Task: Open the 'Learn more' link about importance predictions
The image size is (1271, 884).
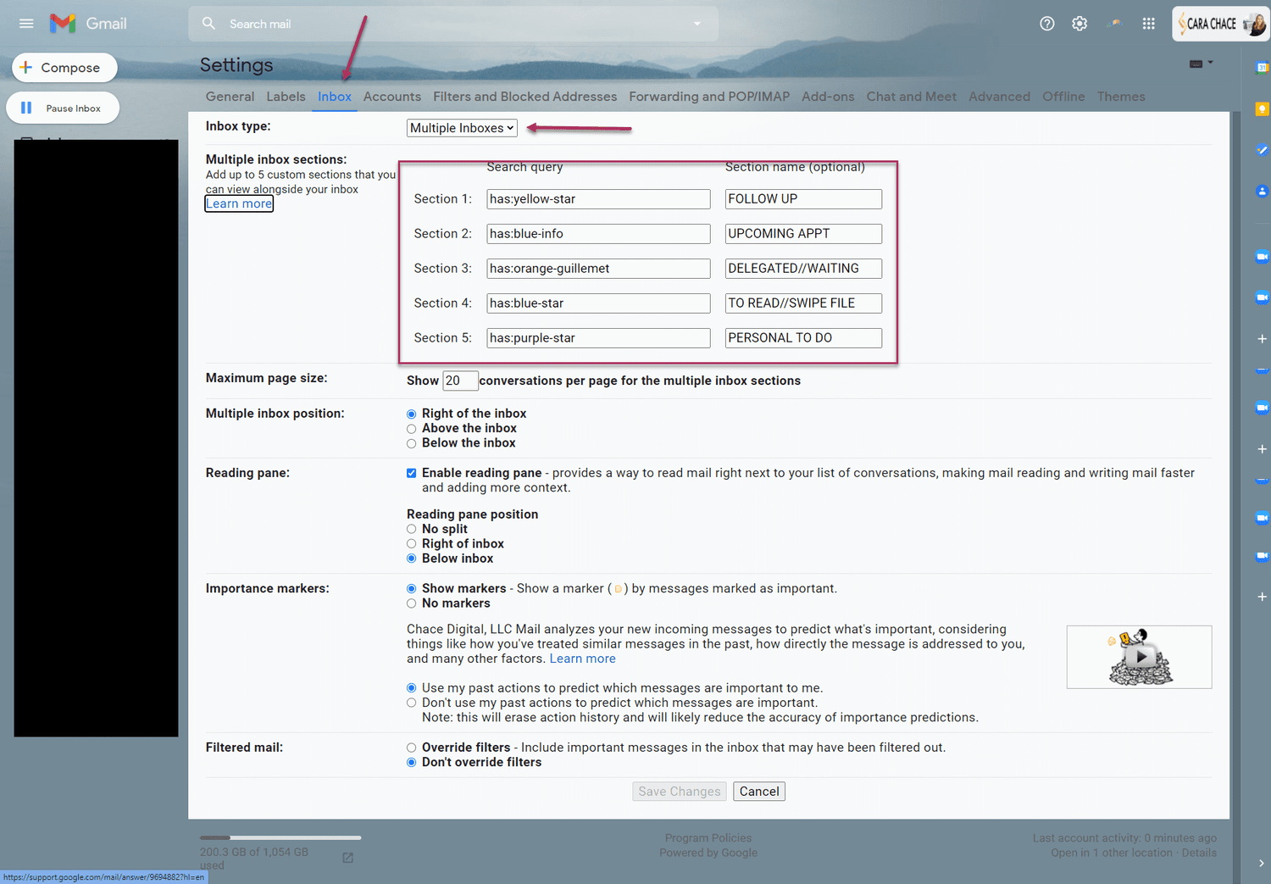Action: pyautogui.click(x=582, y=658)
